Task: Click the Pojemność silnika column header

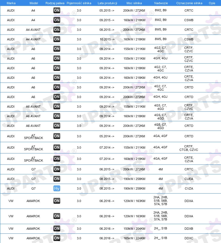Action: tap(79, 3)
